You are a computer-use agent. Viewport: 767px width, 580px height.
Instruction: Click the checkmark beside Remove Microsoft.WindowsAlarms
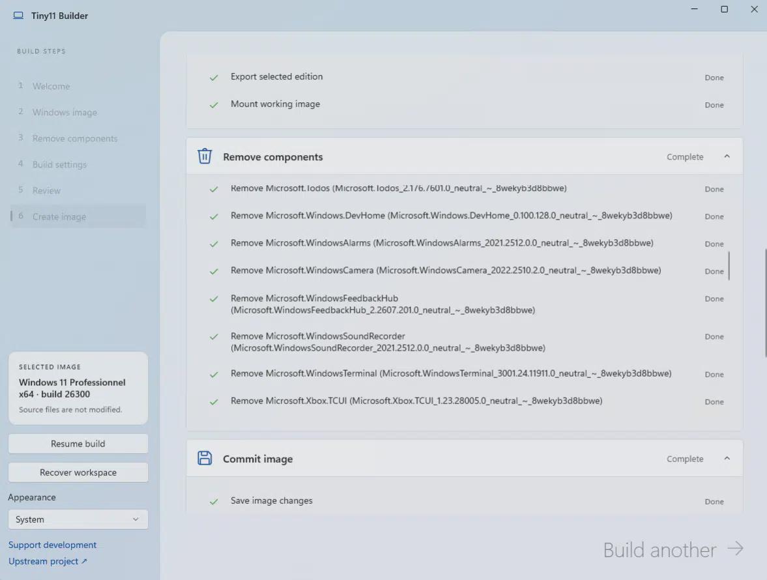214,244
